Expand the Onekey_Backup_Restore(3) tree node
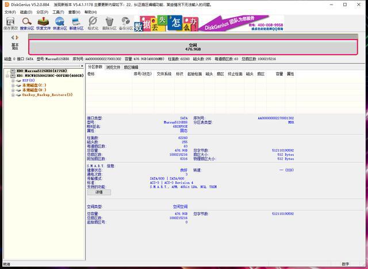Viewport: 368px width, 269px height. pos(13,95)
